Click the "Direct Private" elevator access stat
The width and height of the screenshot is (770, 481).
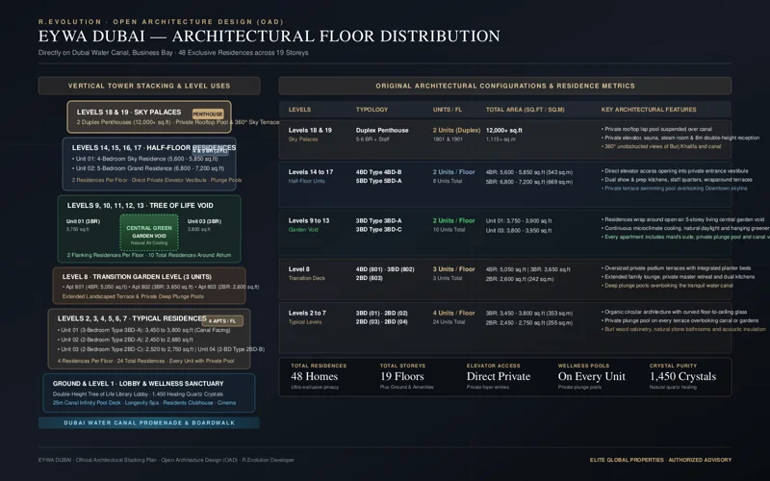click(499, 376)
